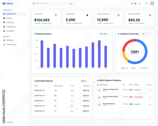
Task: Open action menu for Portable Blender
Action: point(150,105)
